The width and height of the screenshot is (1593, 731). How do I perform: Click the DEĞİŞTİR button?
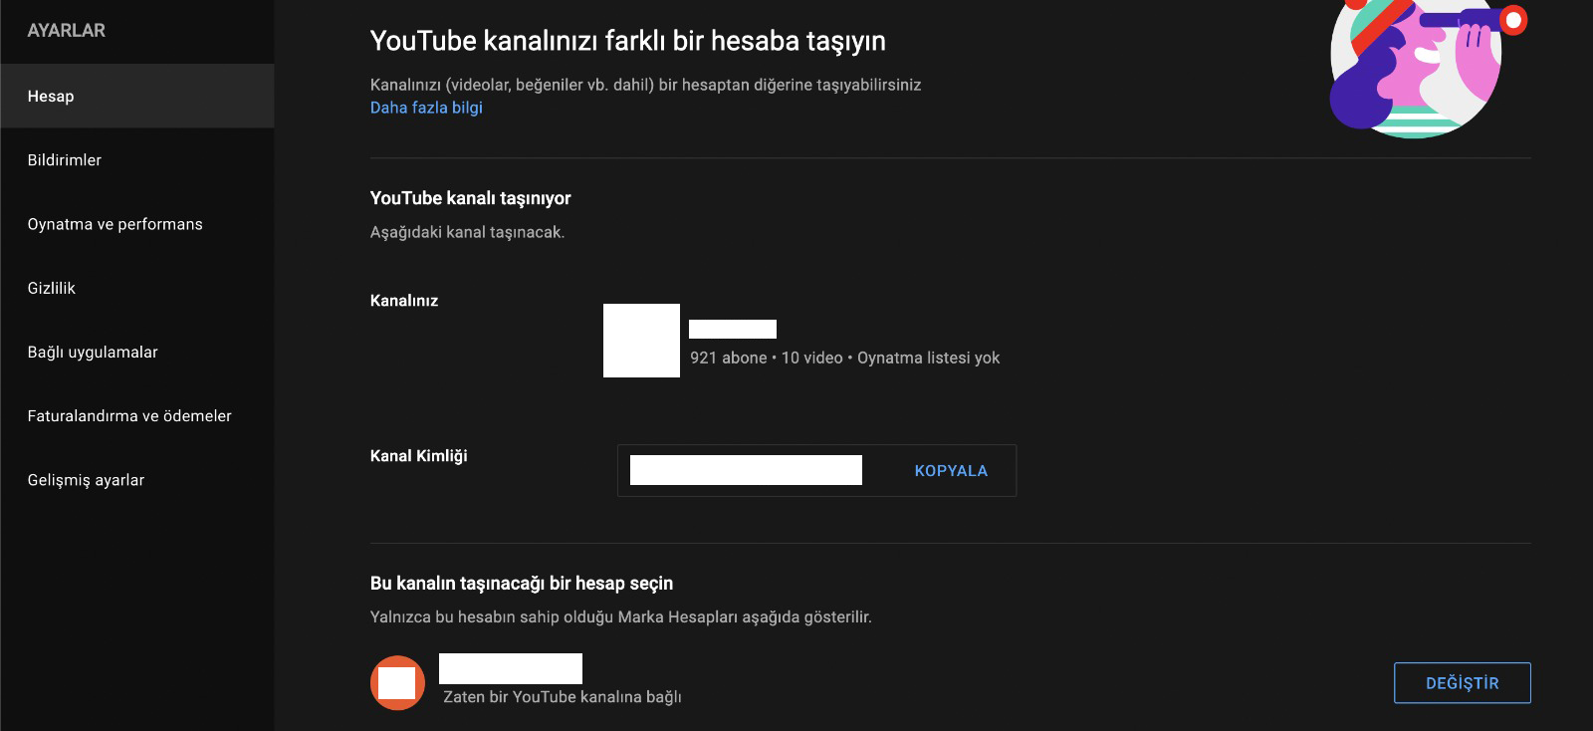(x=1463, y=683)
